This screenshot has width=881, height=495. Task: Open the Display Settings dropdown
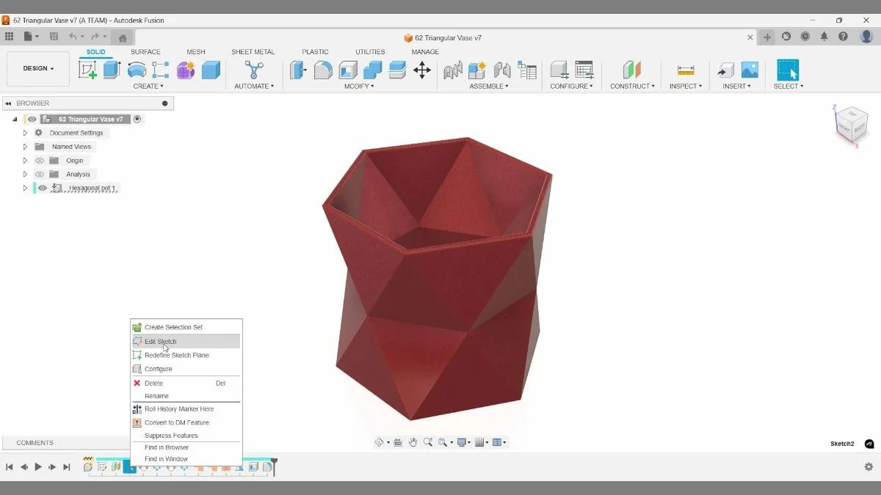tap(461, 442)
